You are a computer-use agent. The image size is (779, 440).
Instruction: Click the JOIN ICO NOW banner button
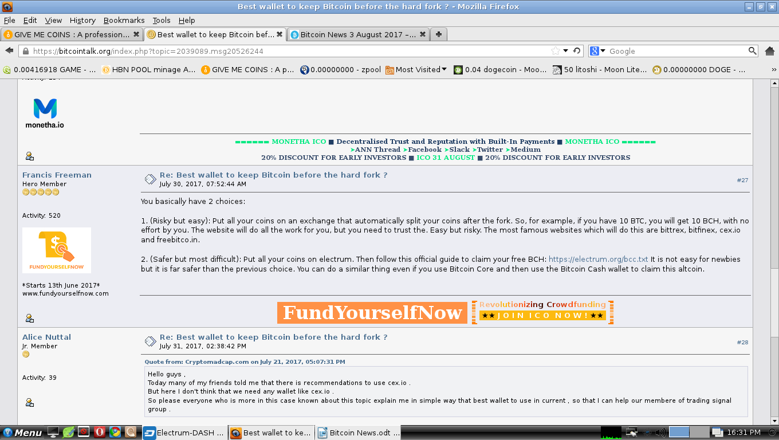542,316
